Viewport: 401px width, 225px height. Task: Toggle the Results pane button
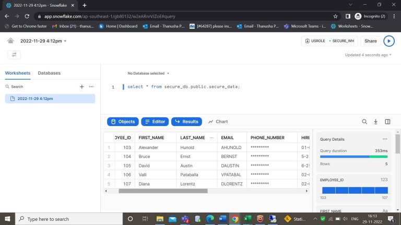186,122
